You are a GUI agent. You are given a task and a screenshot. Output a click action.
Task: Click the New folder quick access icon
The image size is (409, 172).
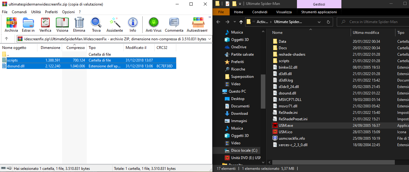234,4
